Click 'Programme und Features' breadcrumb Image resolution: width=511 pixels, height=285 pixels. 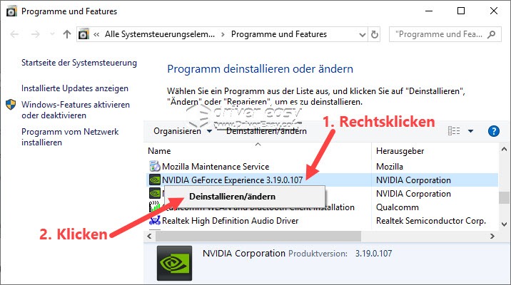click(279, 34)
